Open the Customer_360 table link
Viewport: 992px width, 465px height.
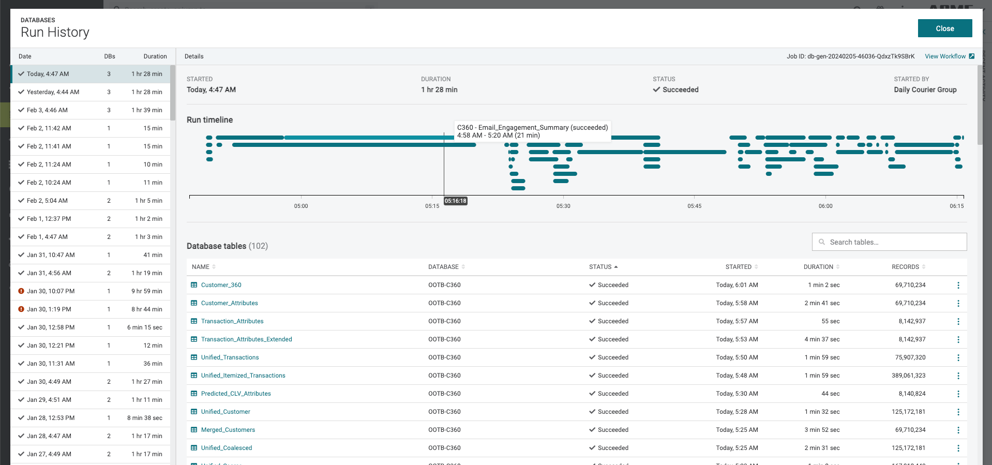tap(221, 285)
